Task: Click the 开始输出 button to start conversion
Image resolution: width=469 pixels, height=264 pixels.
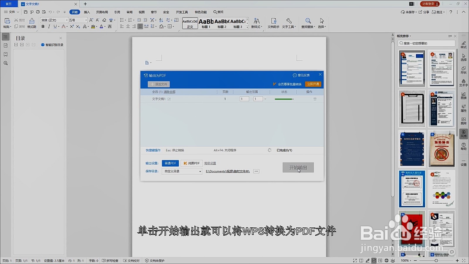Action: [298, 167]
